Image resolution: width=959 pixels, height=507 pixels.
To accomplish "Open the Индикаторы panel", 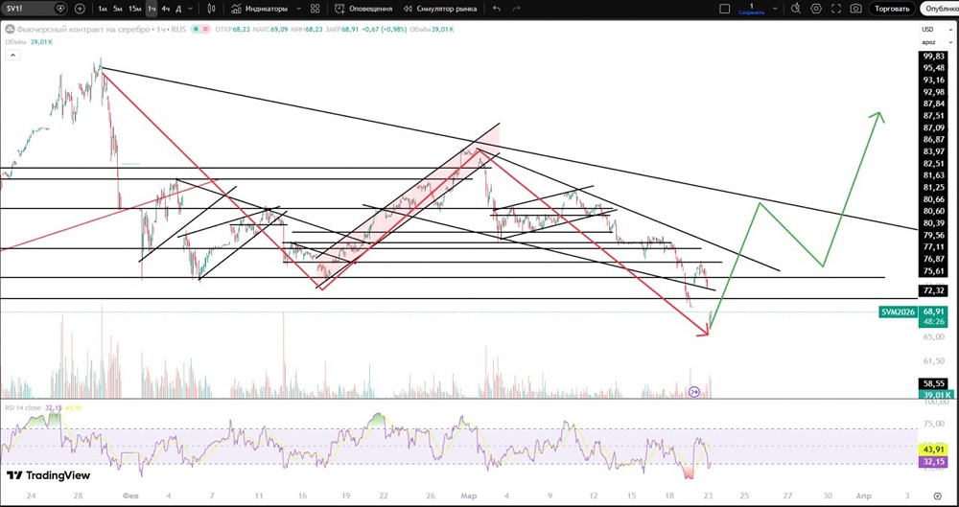I will 259,9.
